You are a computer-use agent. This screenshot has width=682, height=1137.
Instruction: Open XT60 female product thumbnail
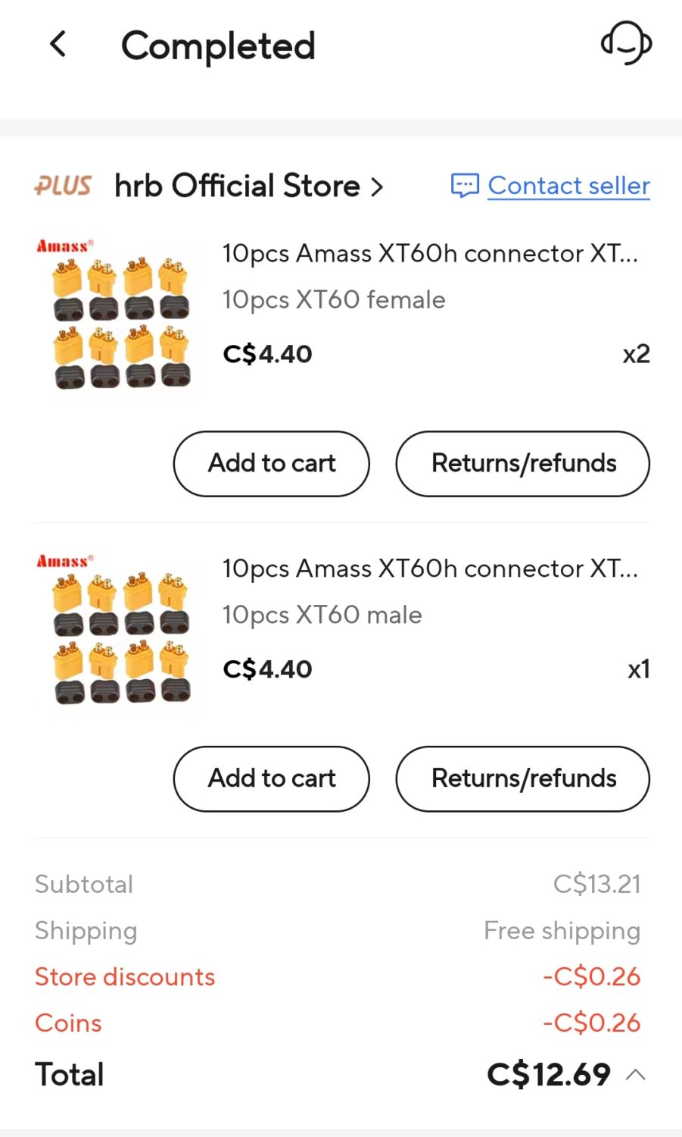pos(119,315)
